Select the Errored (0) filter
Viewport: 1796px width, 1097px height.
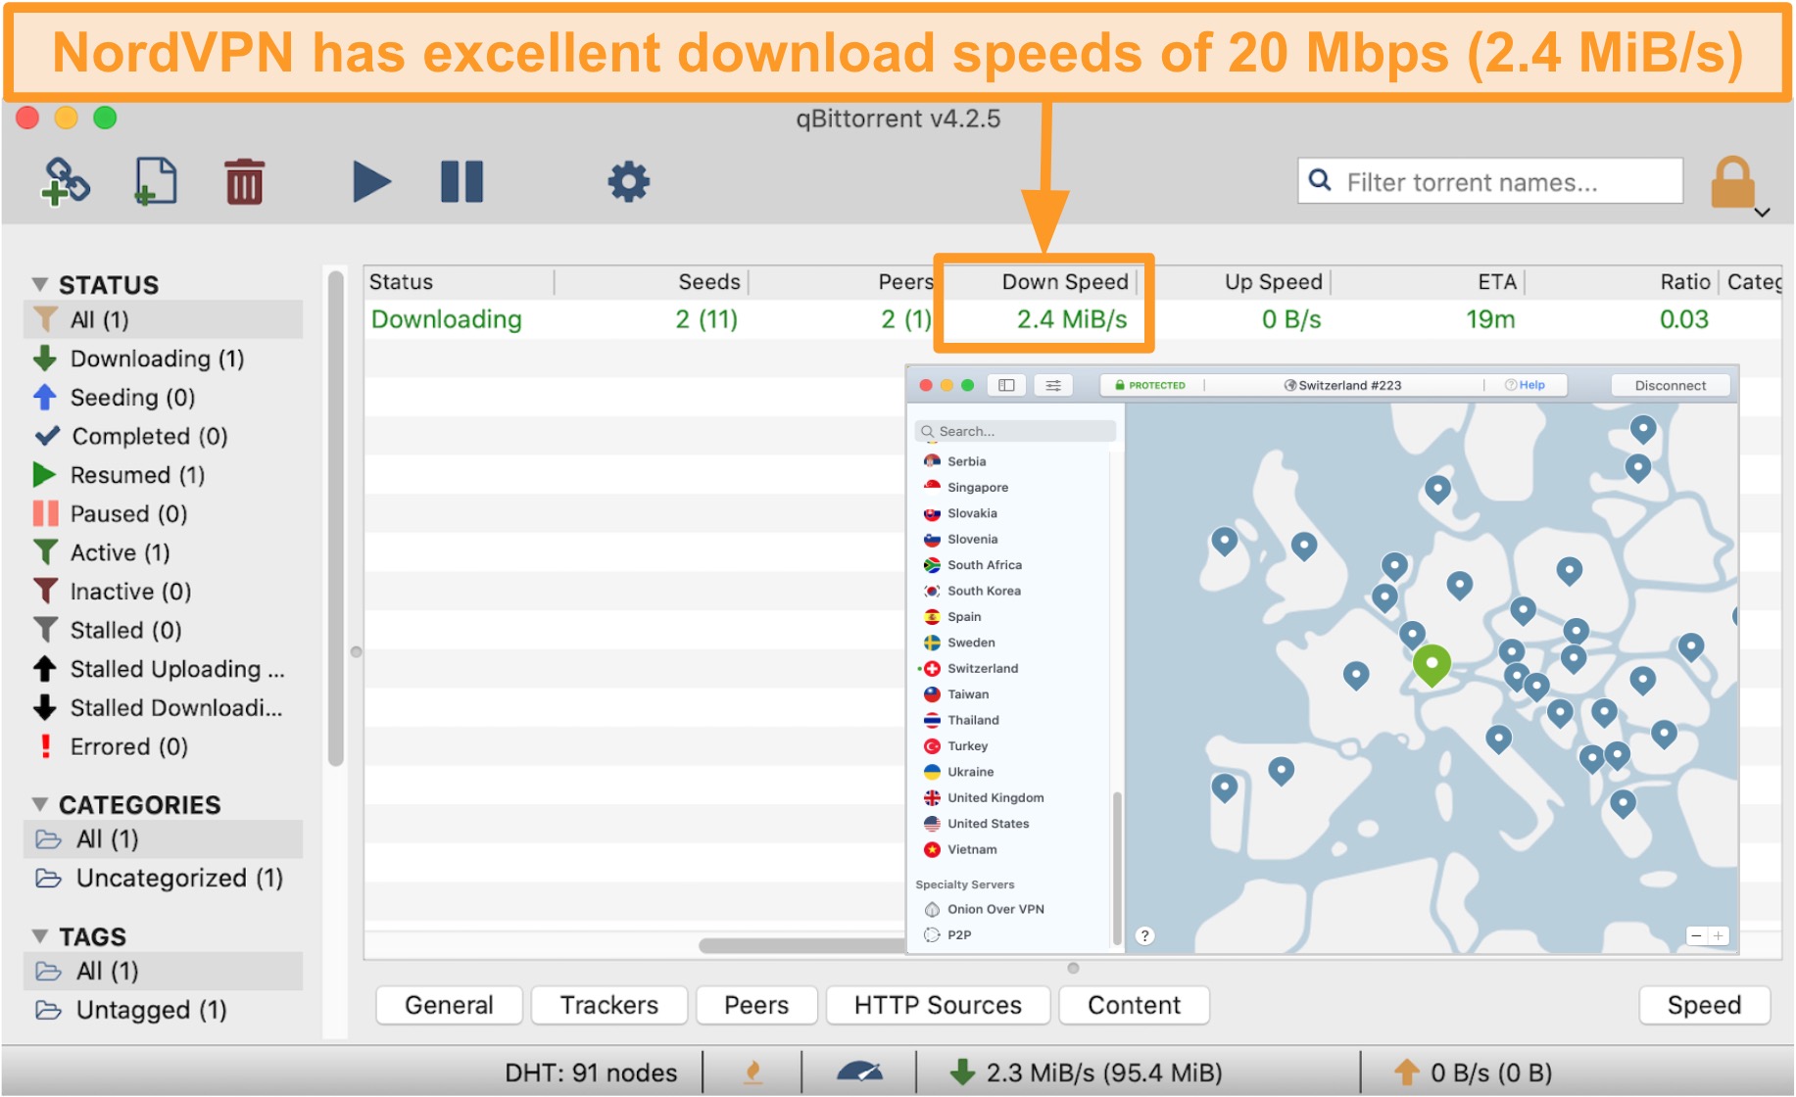pyautogui.click(x=163, y=747)
